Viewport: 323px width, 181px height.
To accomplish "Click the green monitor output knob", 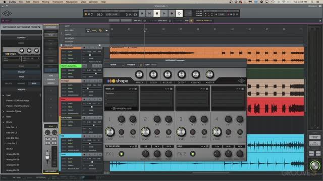I will pos(314,165).
